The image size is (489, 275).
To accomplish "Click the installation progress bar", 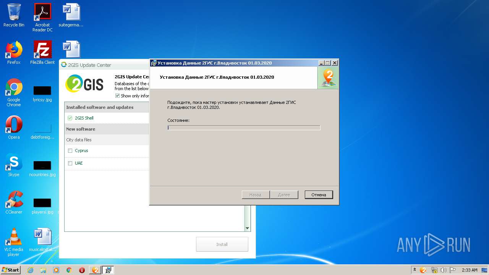I will point(244,128).
